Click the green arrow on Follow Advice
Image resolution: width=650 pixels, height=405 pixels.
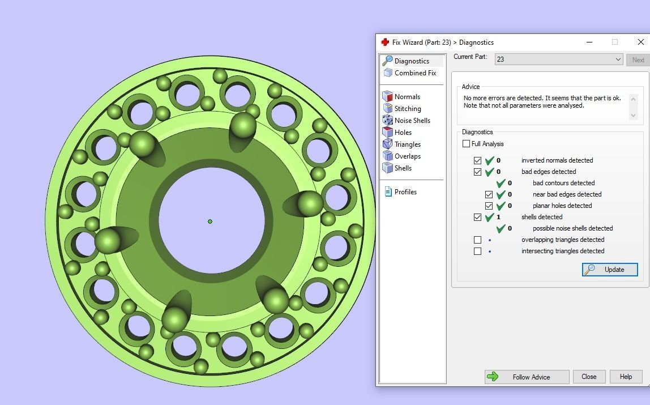(x=493, y=377)
